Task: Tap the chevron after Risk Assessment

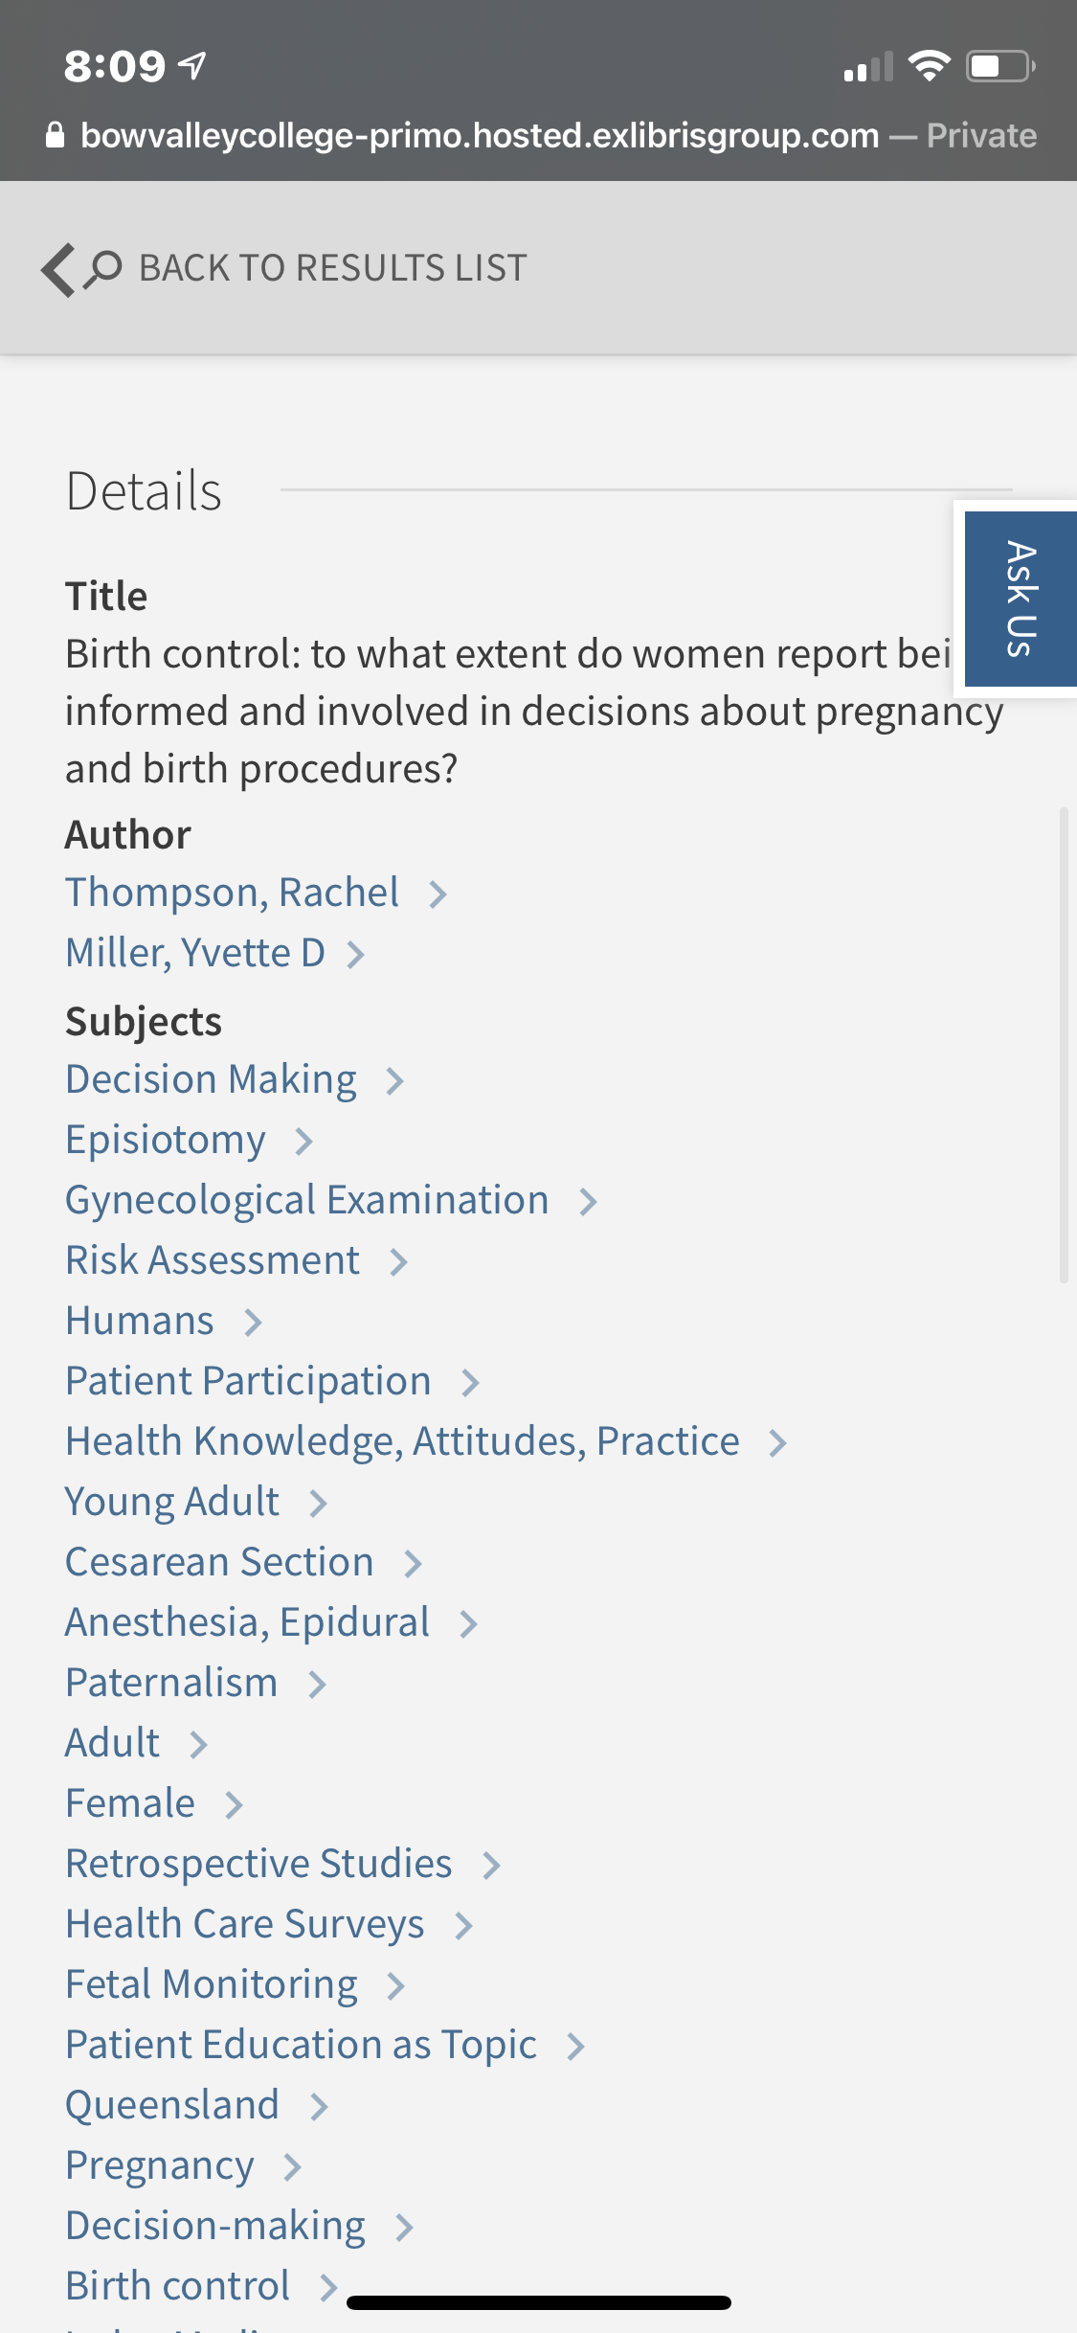Action: tap(398, 1262)
